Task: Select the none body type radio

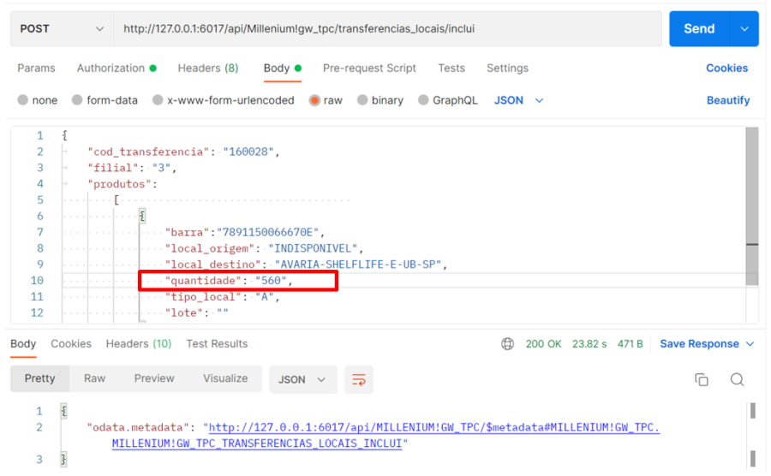Action: click(x=22, y=100)
